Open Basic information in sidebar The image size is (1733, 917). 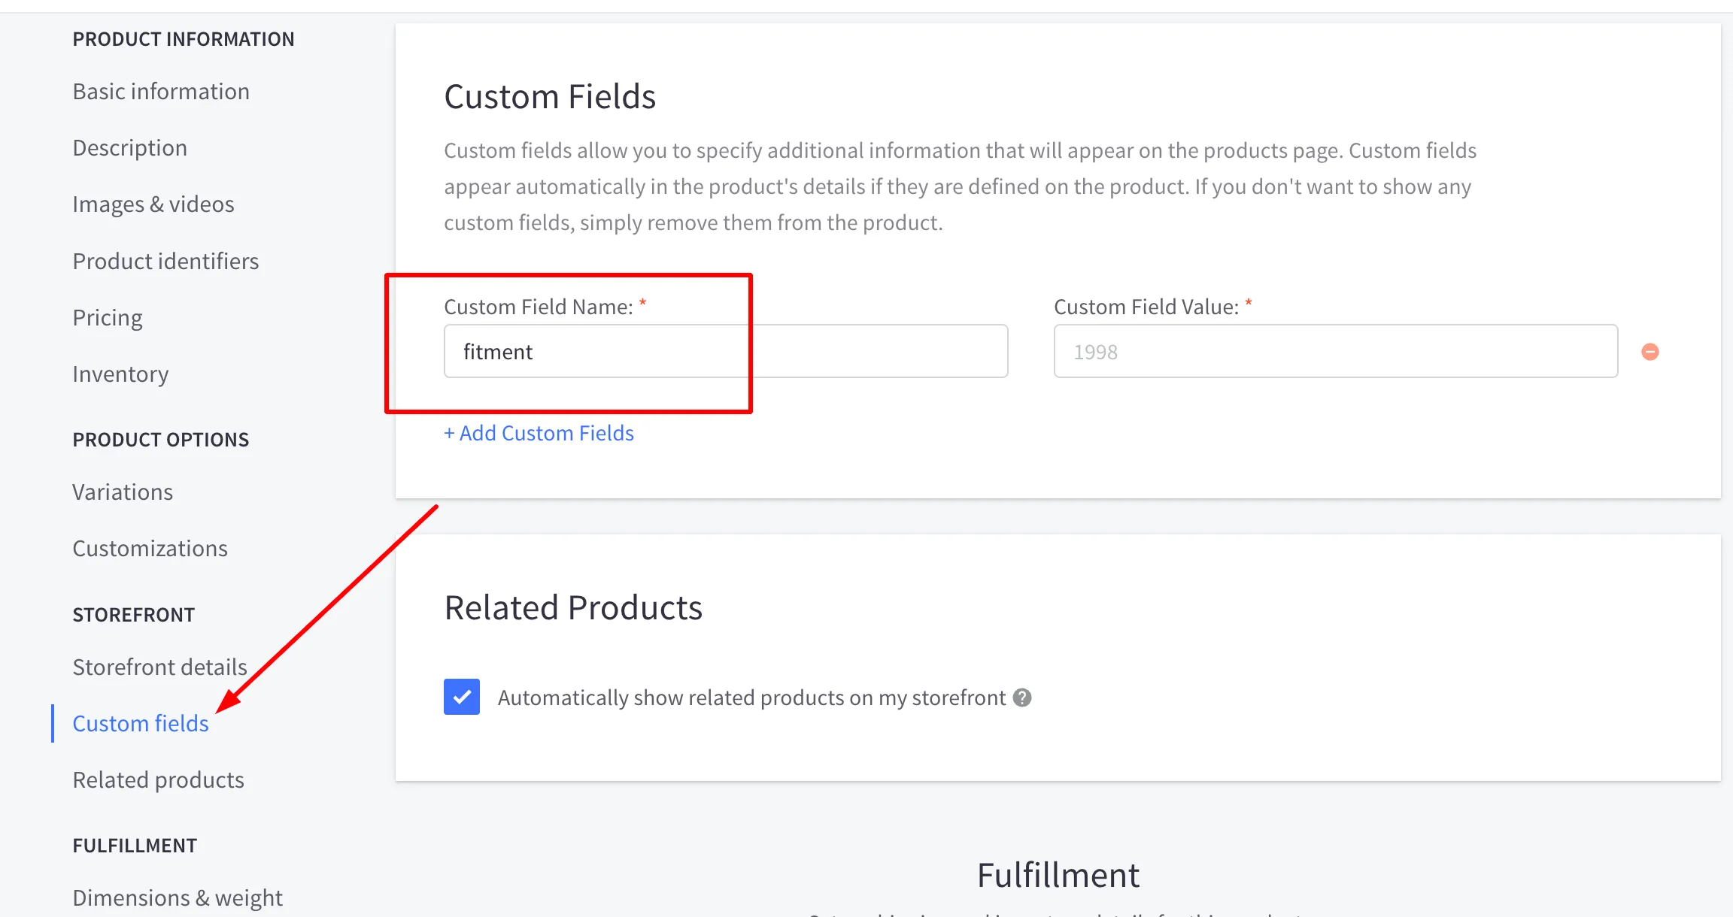[x=161, y=92]
